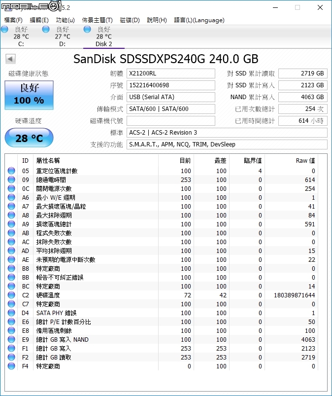Click the power on hours value 614 小時

tap(303, 121)
